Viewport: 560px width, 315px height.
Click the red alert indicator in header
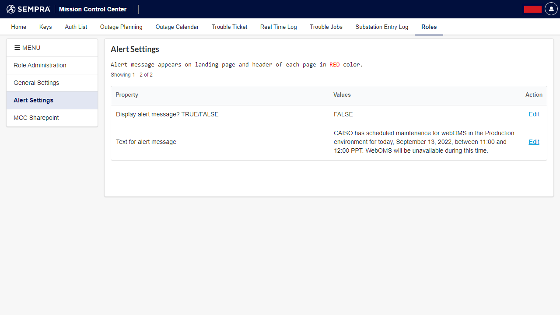(532, 9)
